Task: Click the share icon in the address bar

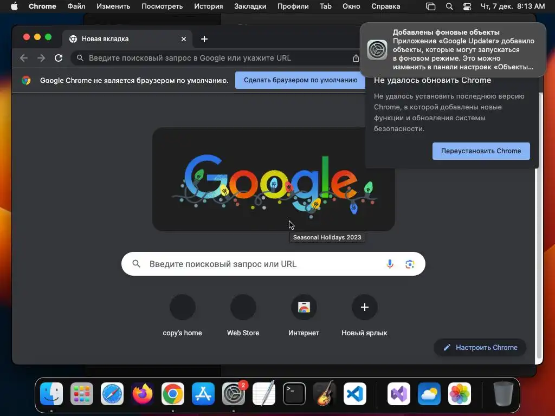Action: (x=356, y=58)
